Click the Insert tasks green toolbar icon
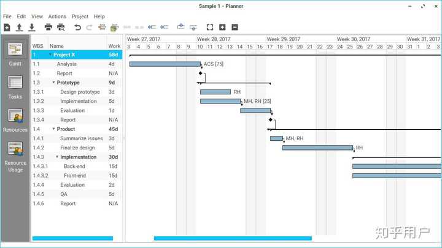The height and width of the screenshot is (248, 442). coord(114,28)
